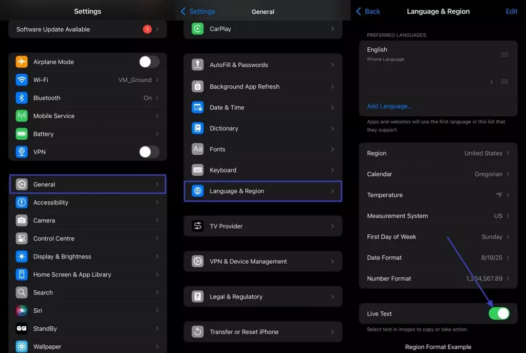The height and width of the screenshot is (353, 526).
Task: Open the Wi-Fi settings icon
Action: coord(21,80)
